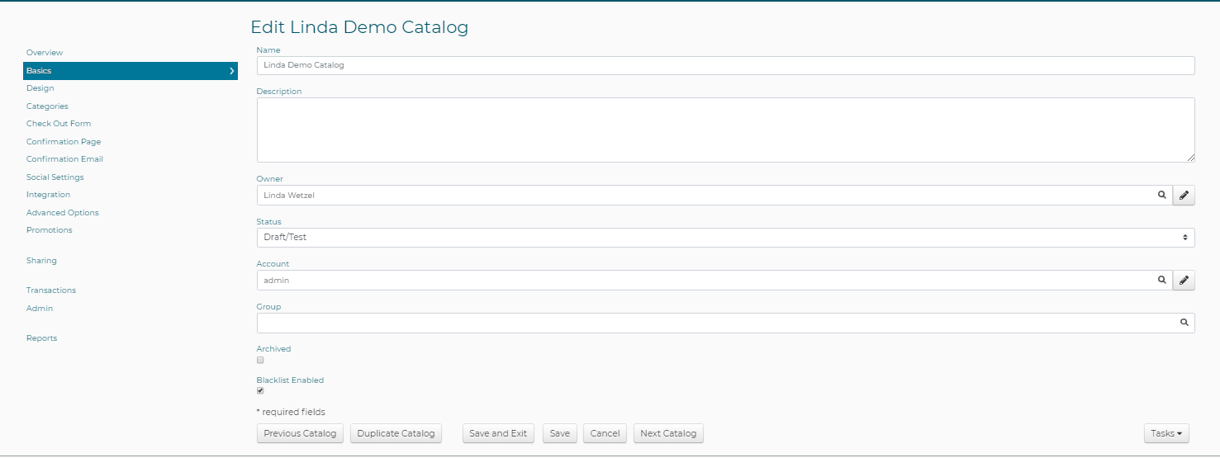Go to the Design section
Viewport: 1220px width, 458px height.
(x=40, y=88)
